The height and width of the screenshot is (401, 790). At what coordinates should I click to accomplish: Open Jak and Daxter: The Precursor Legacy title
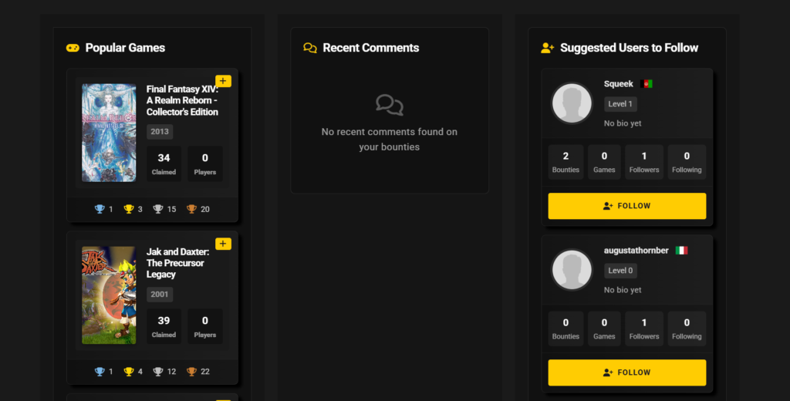pos(178,263)
